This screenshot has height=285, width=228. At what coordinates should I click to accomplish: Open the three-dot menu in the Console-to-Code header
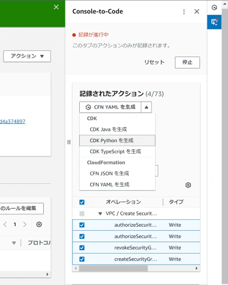184,11
